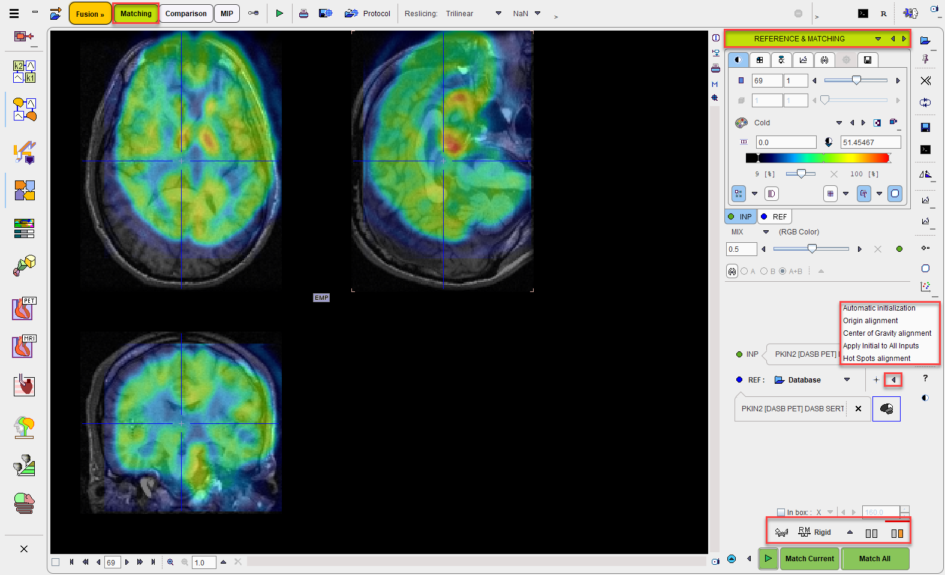Click the console terminal icon in right sidebar
This screenshot has height=575, width=945.
pyautogui.click(x=925, y=149)
